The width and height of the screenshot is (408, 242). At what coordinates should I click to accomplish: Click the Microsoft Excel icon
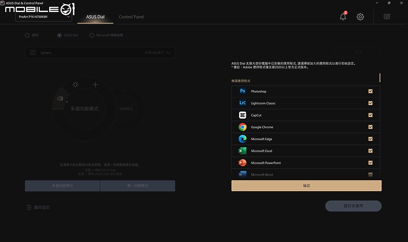(x=243, y=151)
